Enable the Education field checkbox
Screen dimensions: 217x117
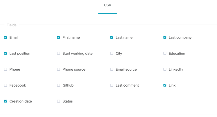(165, 53)
